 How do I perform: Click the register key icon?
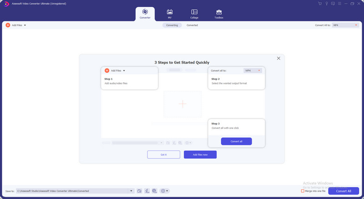pos(327,4)
